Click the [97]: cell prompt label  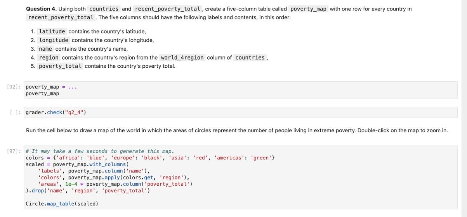(14, 151)
